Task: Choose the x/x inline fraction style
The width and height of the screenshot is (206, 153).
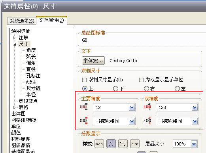Action: pyautogui.click(x=99, y=144)
